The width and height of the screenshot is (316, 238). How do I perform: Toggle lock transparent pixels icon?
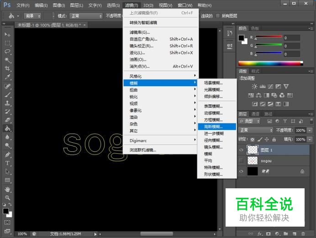click(253, 139)
